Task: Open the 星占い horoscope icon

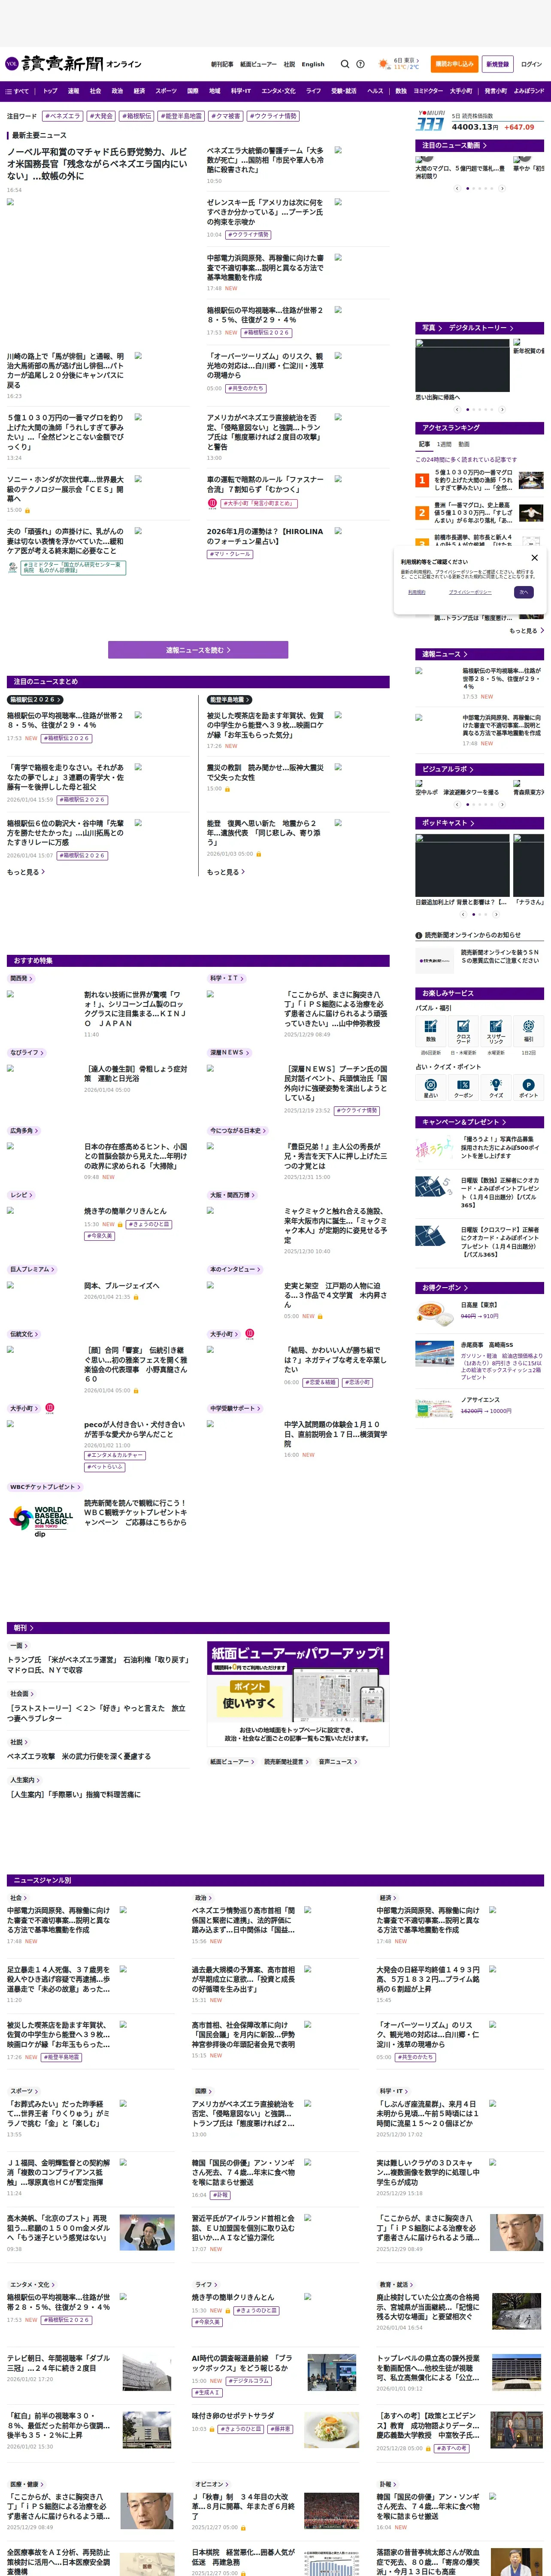Action: click(x=431, y=1087)
